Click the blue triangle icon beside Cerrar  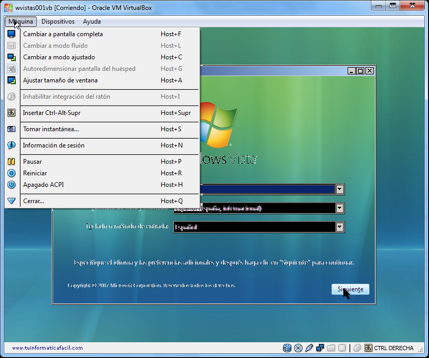click(x=11, y=201)
